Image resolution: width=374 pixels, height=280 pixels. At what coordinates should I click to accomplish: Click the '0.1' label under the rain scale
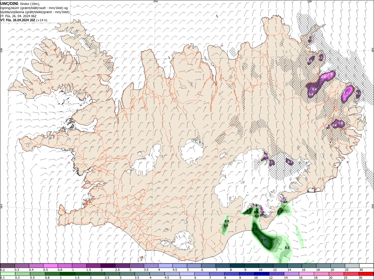pyautogui.click(x=3, y=278)
